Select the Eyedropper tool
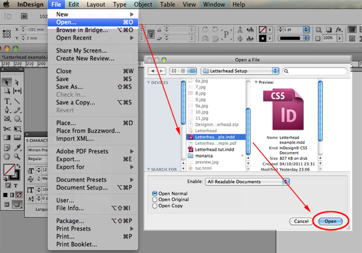 17,147
